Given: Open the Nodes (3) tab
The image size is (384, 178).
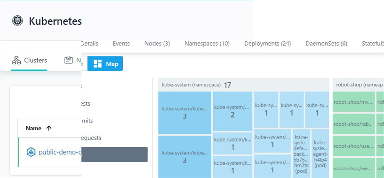Looking at the screenshot, I should [157, 44].
